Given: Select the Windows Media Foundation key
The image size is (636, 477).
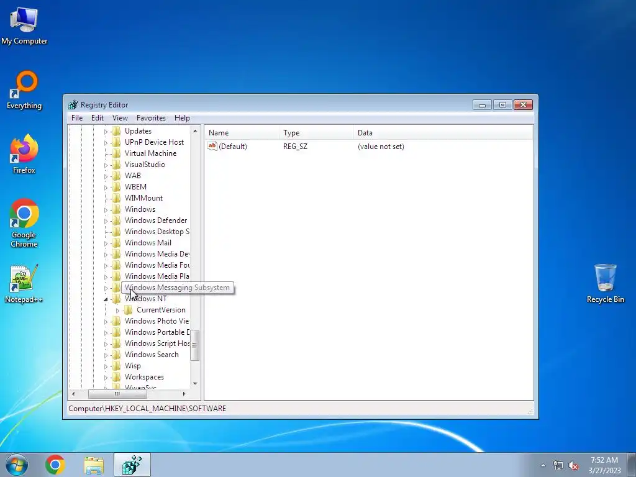Looking at the screenshot, I should coord(157,265).
